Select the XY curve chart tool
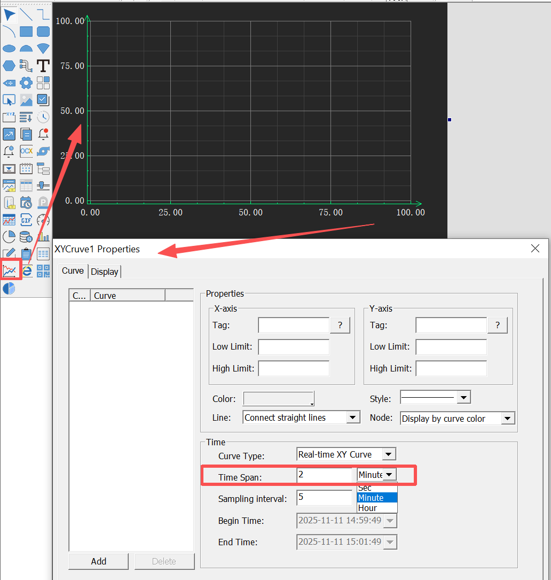The image size is (551, 580). [9, 270]
